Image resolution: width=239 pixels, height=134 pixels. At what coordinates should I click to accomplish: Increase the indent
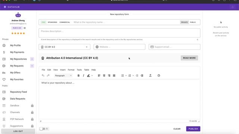coord(142,76)
